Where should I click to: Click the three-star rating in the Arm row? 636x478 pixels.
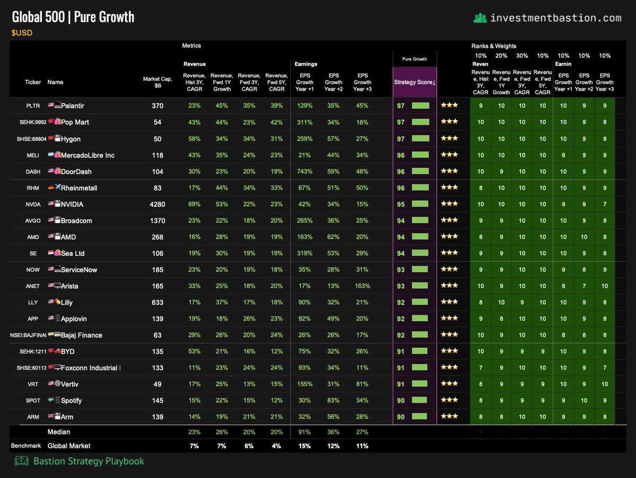[449, 417]
